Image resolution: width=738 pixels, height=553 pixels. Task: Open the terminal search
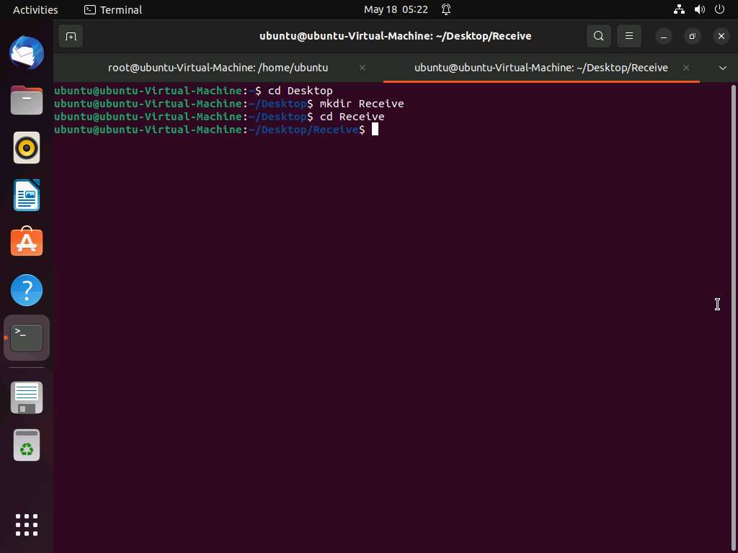(598, 36)
